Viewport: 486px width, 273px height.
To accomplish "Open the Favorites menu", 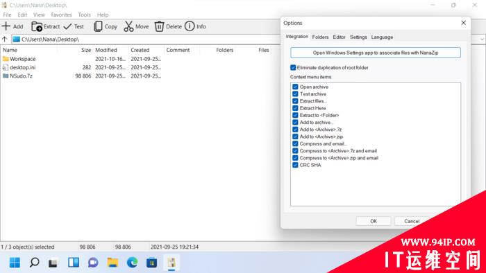I will [61, 15].
